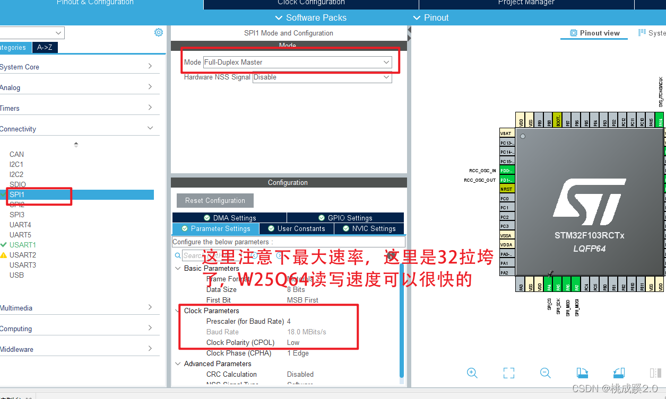Click the PD1 pin (RCC_OSC_OUT)

pos(507,180)
